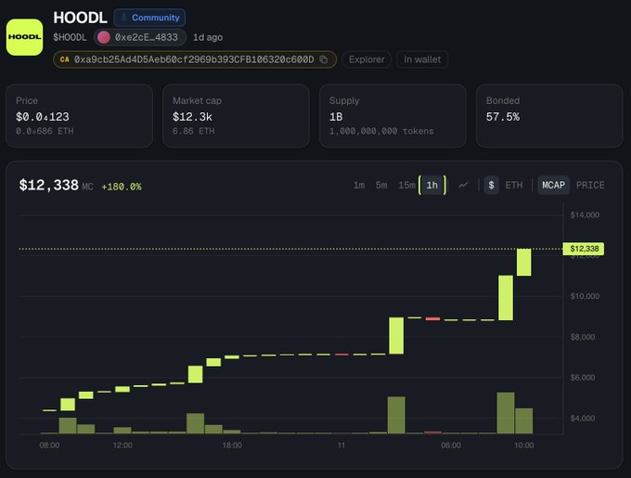The width and height of the screenshot is (631, 478).
Task: Click the Bonded 57.5% value
Action: pyautogui.click(x=503, y=117)
